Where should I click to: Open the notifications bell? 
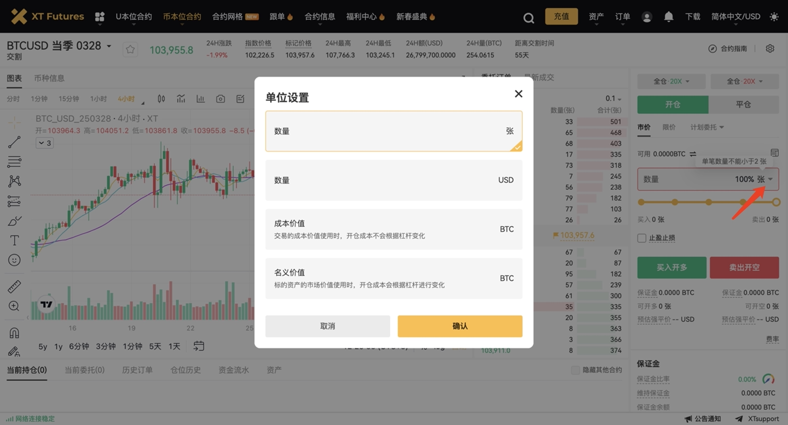tap(668, 17)
